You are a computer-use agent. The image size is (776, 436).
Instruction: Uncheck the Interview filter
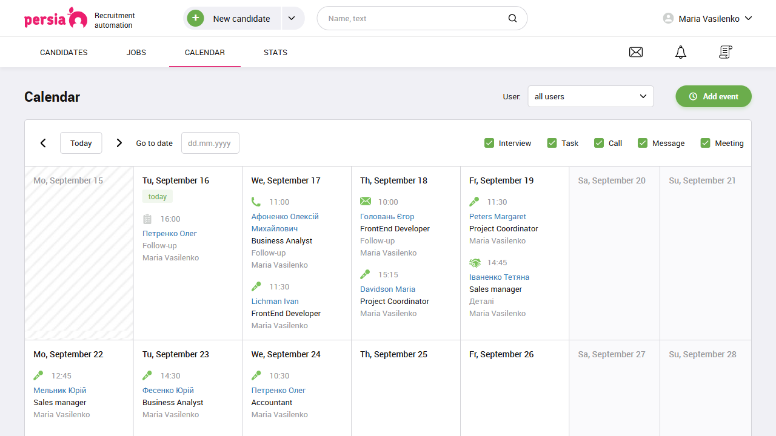pyautogui.click(x=489, y=143)
